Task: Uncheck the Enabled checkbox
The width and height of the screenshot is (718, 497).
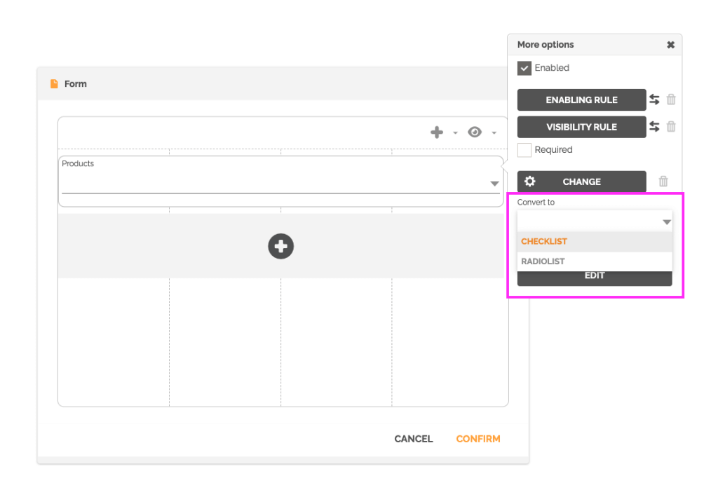Action: pos(524,68)
